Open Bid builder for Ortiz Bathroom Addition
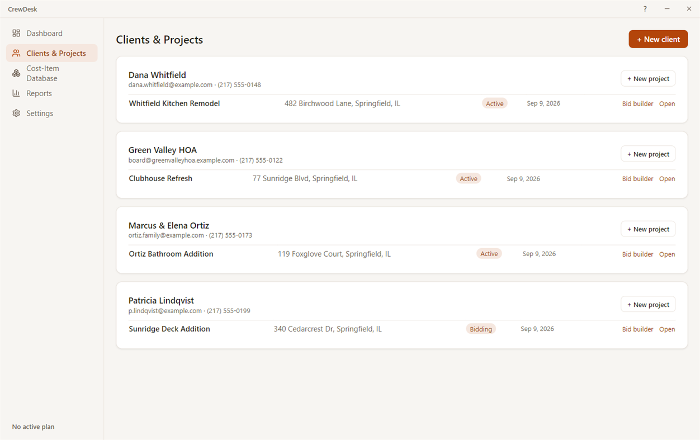 click(638, 254)
